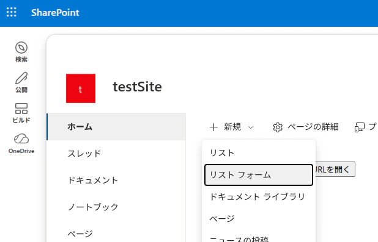The width and height of the screenshot is (378, 242).
Task: Click the device preview icon in the toolbar
Action: [359, 127]
